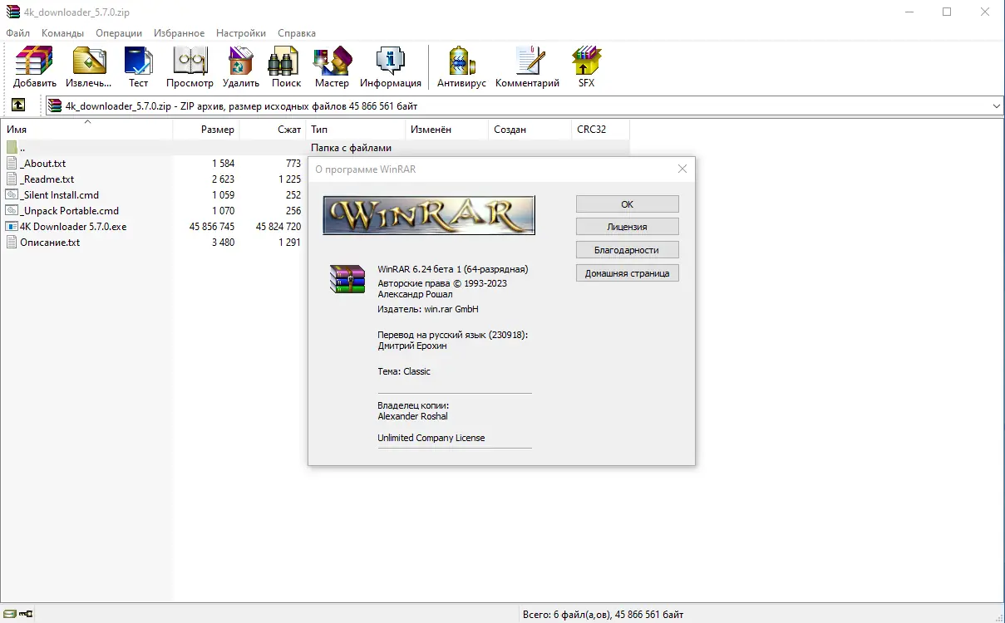Click the status bar total files text
Image resolution: width=1005 pixels, height=623 pixels.
tap(603, 615)
